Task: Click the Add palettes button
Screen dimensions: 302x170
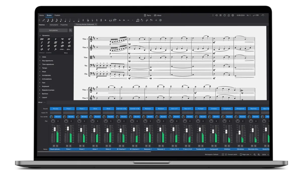Action: pos(53,30)
